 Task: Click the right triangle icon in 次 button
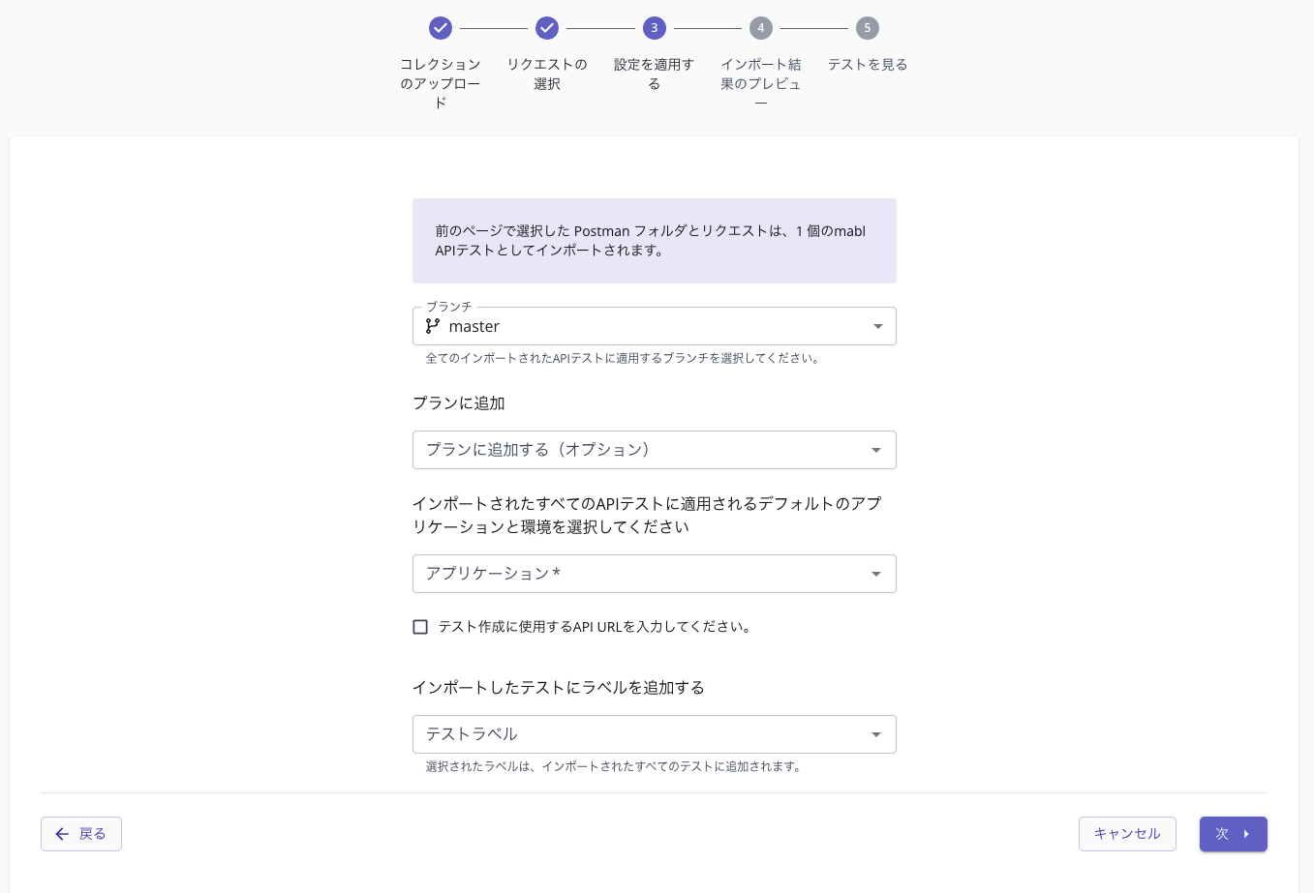[x=1246, y=834]
